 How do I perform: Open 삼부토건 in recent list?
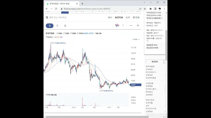pyautogui.click(x=149, y=95)
